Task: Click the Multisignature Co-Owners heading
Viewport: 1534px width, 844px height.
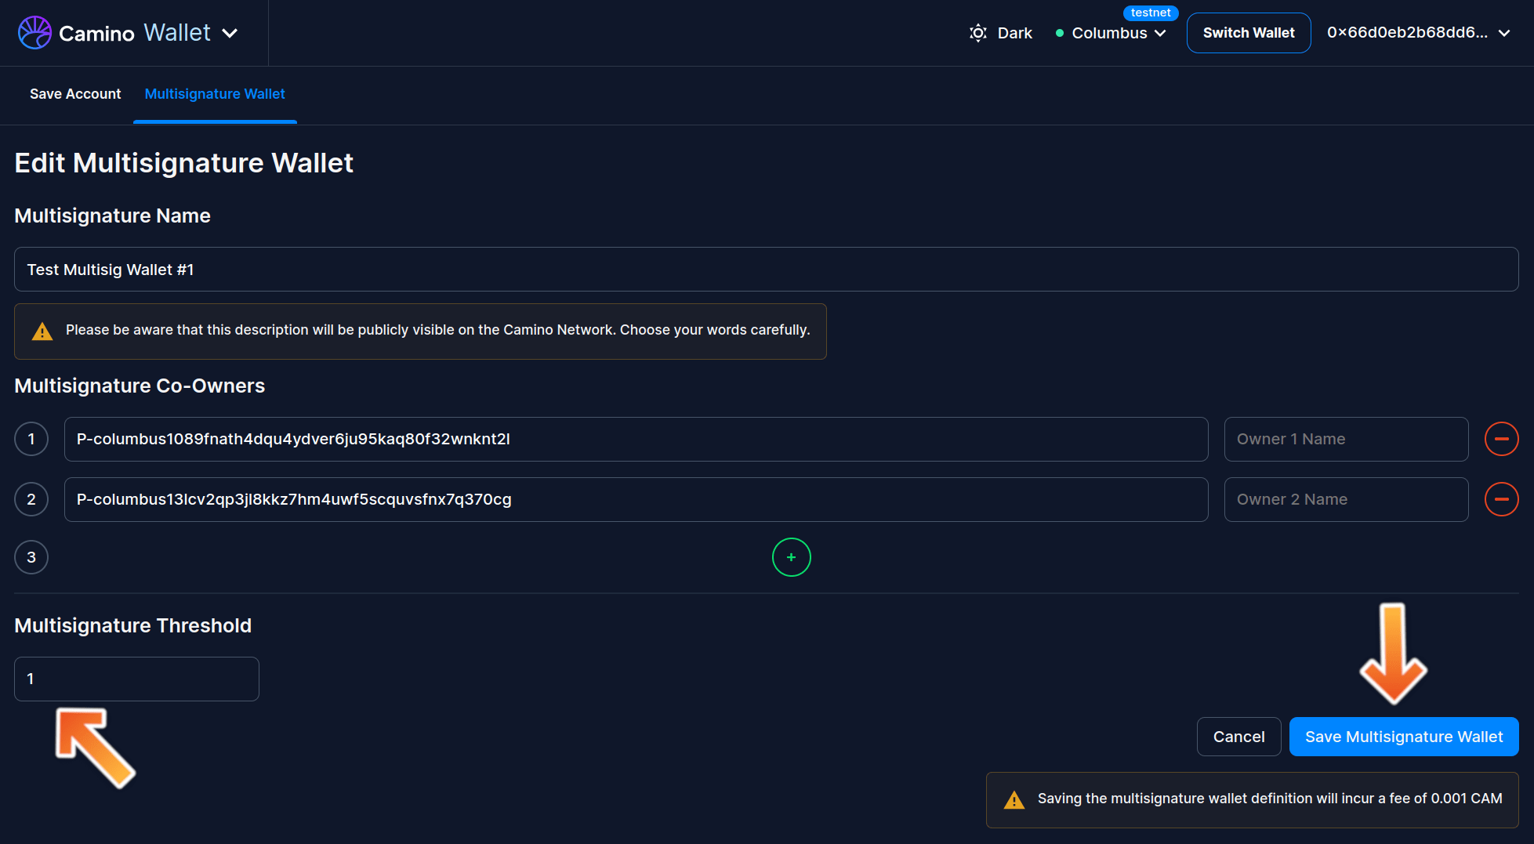Action: 140,386
